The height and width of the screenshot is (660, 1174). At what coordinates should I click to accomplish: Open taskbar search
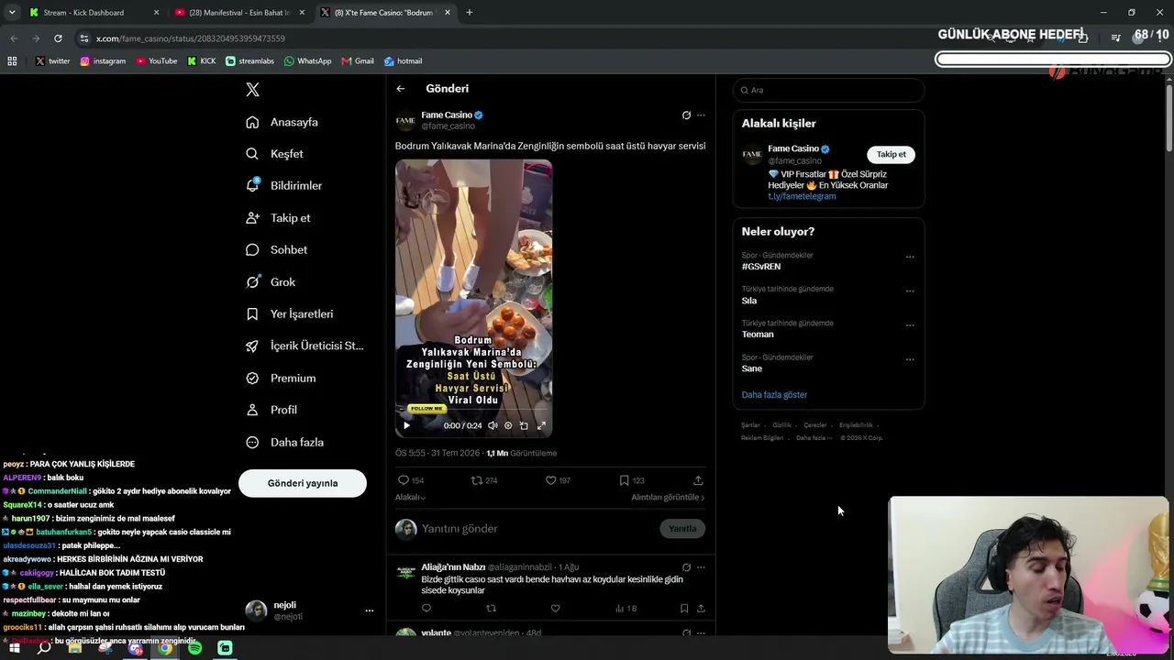click(44, 648)
